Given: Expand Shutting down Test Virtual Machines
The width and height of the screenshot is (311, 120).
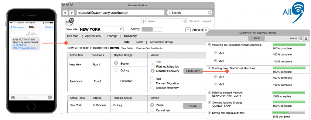Looking at the screenshot, I should click(209, 68).
